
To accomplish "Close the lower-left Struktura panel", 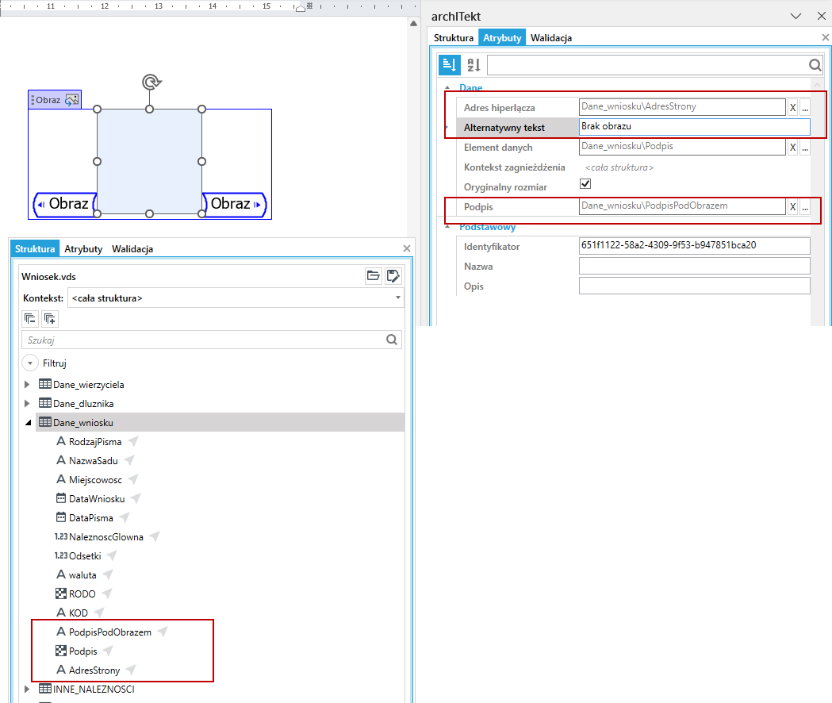I will click(x=406, y=248).
